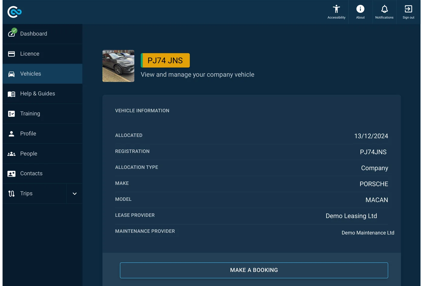Image resolution: width=423 pixels, height=286 pixels.
Task: Click the Sign out icon
Action: (x=408, y=9)
